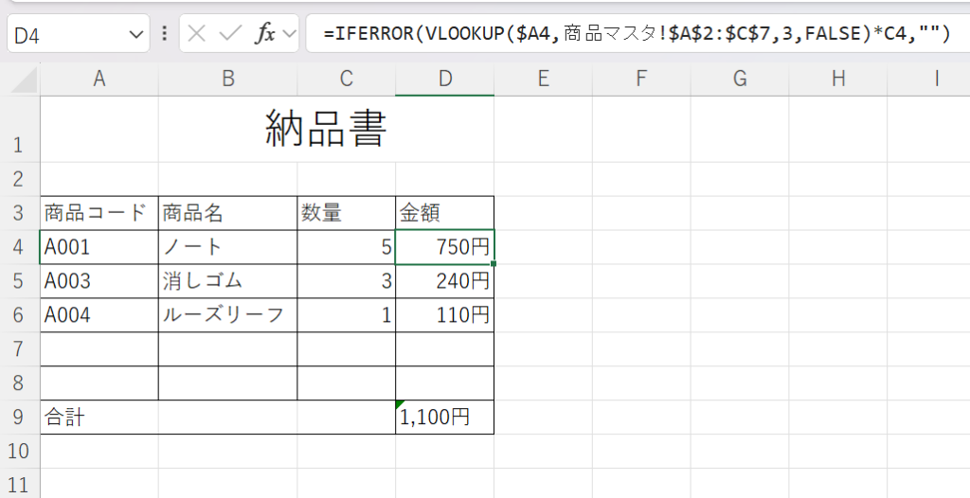The height and width of the screenshot is (498, 970).
Task: Select the 商品名 header cell
Action: click(x=227, y=213)
